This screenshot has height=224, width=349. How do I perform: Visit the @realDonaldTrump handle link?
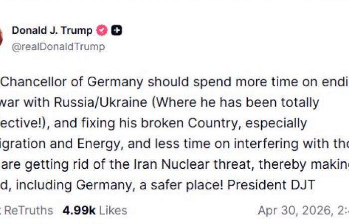point(58,46)
